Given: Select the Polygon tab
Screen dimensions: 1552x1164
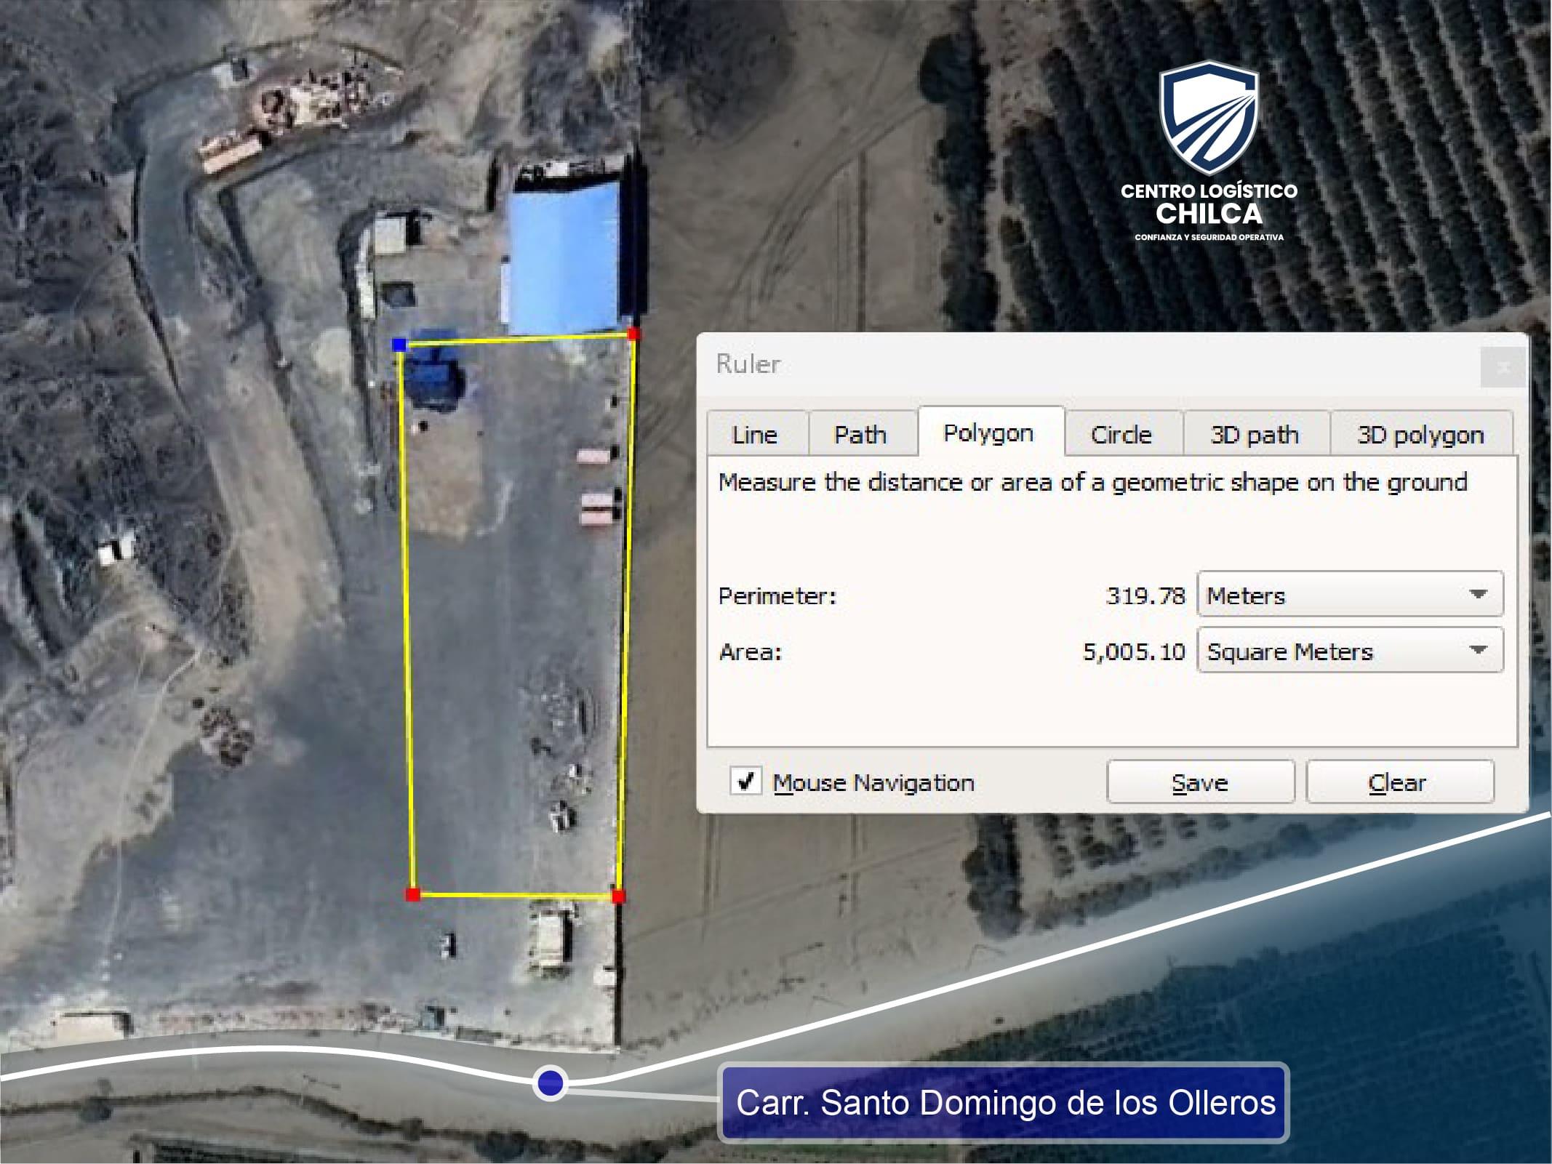Looking at the screenshot, I should (991, 432).
